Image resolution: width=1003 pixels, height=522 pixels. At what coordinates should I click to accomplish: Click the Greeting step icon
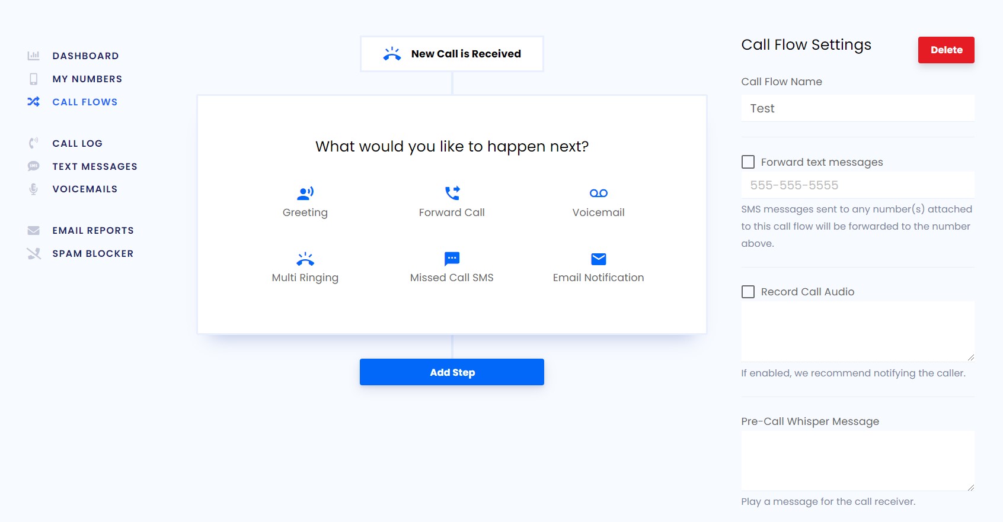point(305,193)
